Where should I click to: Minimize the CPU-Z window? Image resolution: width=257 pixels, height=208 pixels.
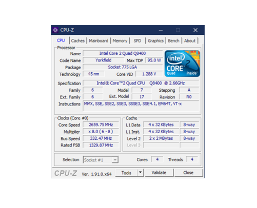pos(161,30)
